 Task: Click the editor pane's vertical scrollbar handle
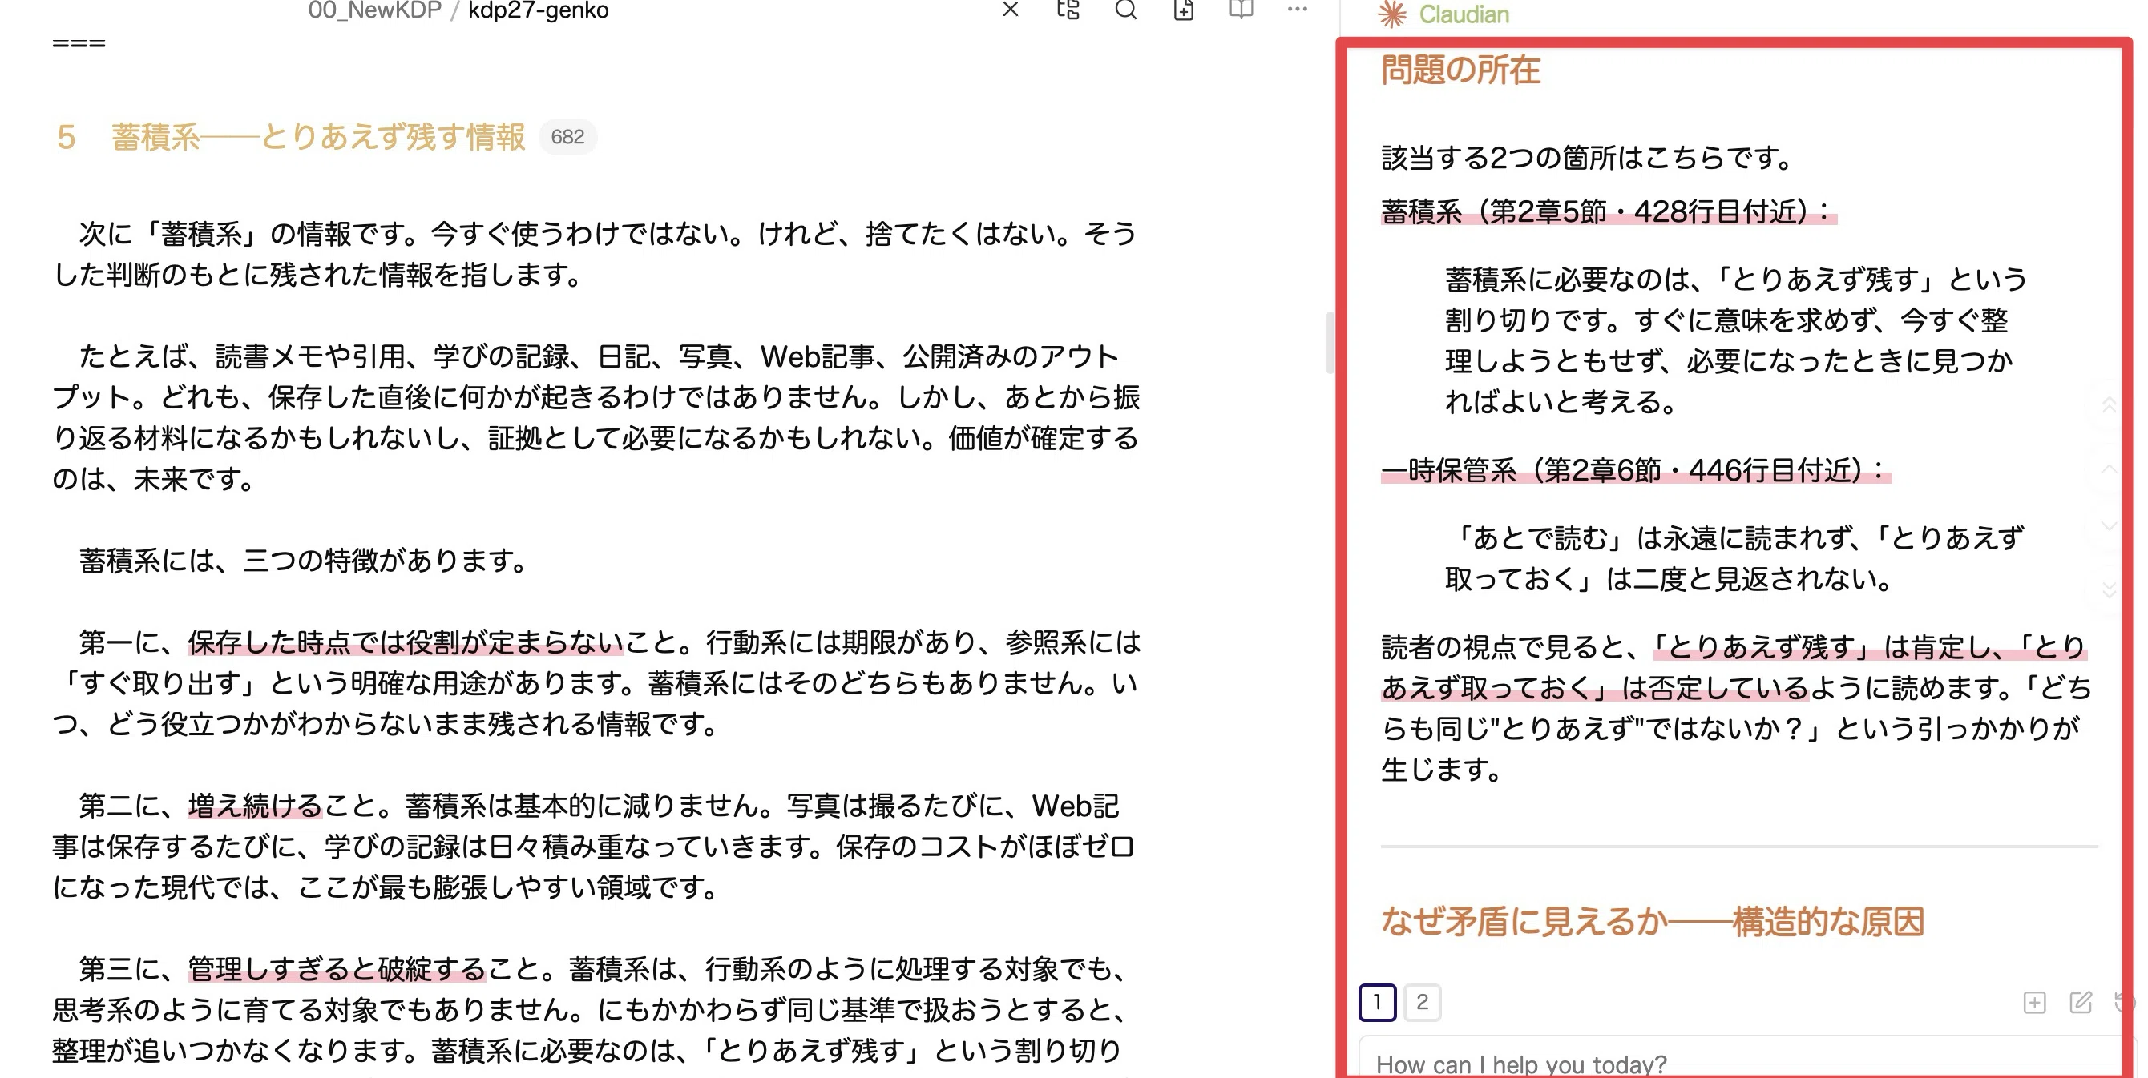pyautogui.click(x=1330, y=343)
